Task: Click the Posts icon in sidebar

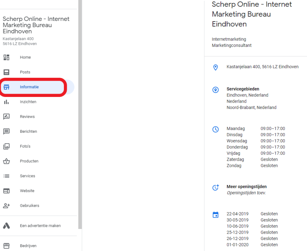Action: [x=6, y=72]
